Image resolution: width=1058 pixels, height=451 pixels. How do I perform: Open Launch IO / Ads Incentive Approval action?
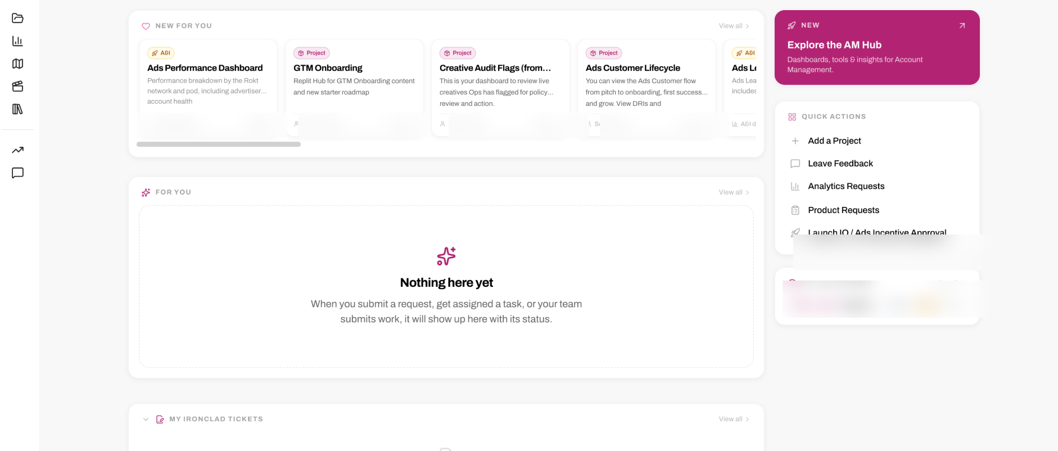click(877, 232)
